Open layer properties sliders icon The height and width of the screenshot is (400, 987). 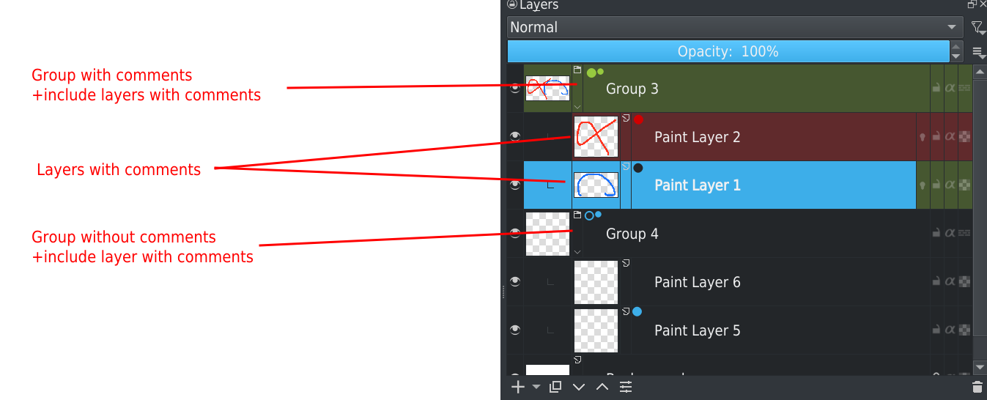(626, 387)
